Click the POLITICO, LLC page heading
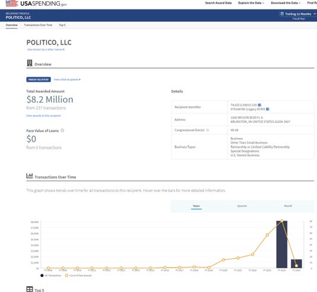The image size is (317, 292). coord(49,43)
